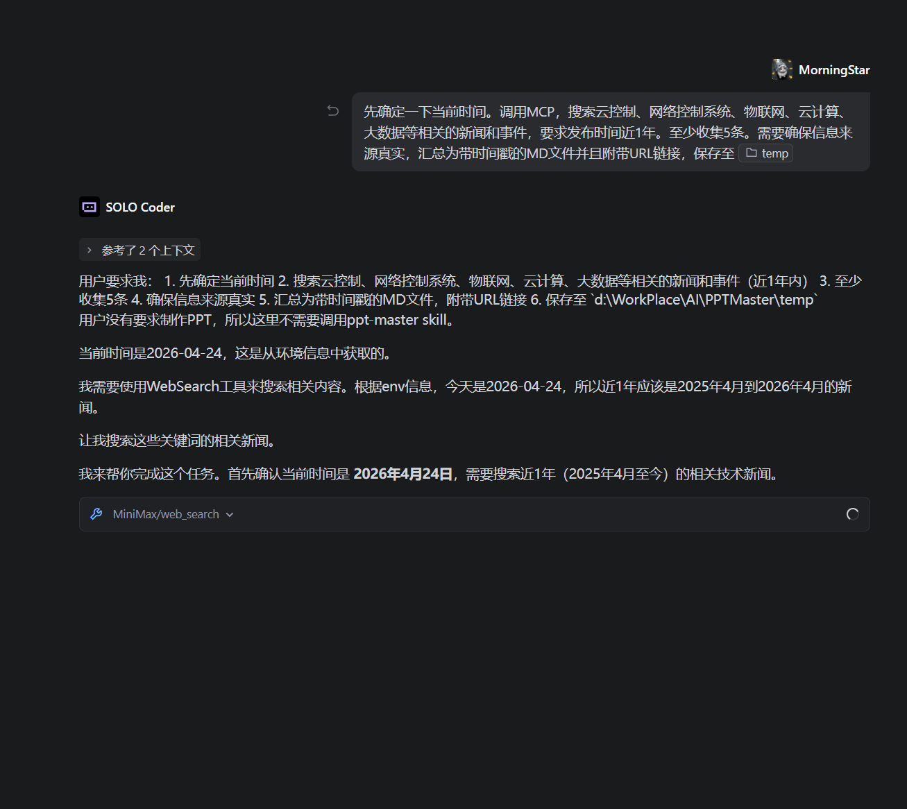Screen dimensions: 907x809
Task: Click the folder icon in the temp chip
Action: click(x=751, y=153)
